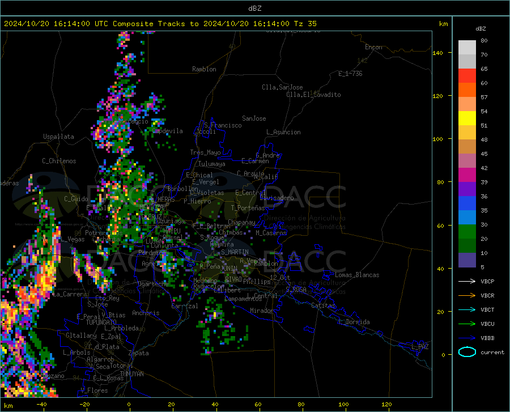Pick the magenta swatch in the dBZ scale
The height and width of the screenshot is (412, 510).
(467, 175)
